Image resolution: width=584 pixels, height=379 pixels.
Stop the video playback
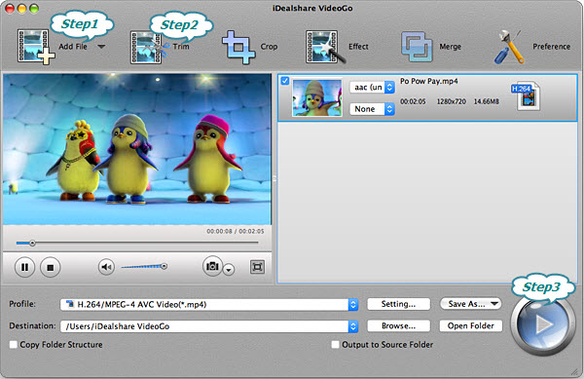pyautogui.click(x=51, y=267)
